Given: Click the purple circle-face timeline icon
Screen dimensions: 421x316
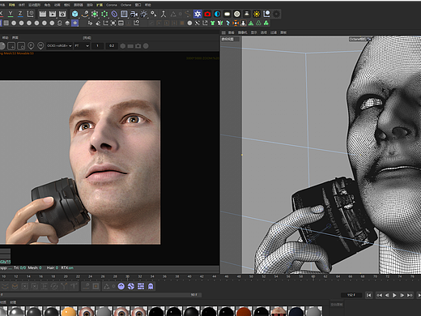Looking at the screenshot, I should [x=121, y=286].
